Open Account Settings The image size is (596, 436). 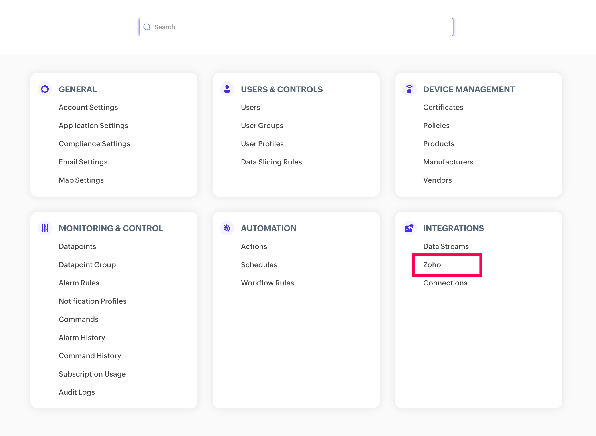88,107
